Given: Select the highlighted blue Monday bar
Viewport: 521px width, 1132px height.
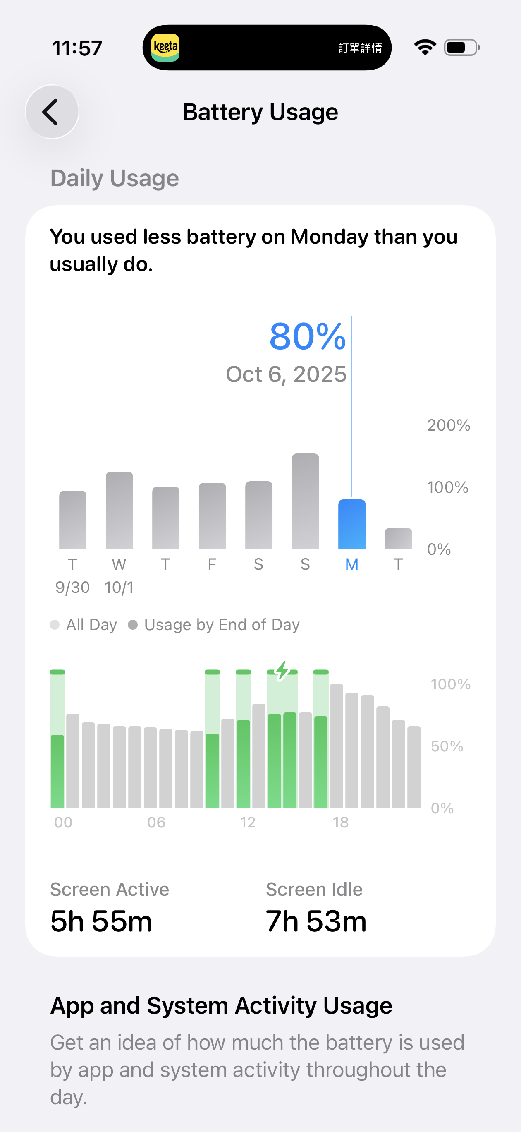Looking at the screenshot, I should point(351,524).
